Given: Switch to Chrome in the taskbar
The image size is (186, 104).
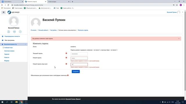Looking at the screenshot, I should 21,102.
